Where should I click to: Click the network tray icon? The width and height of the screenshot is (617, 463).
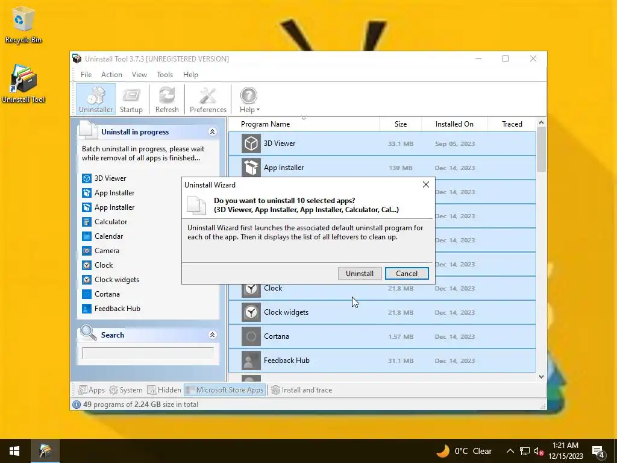click(525, 451)
